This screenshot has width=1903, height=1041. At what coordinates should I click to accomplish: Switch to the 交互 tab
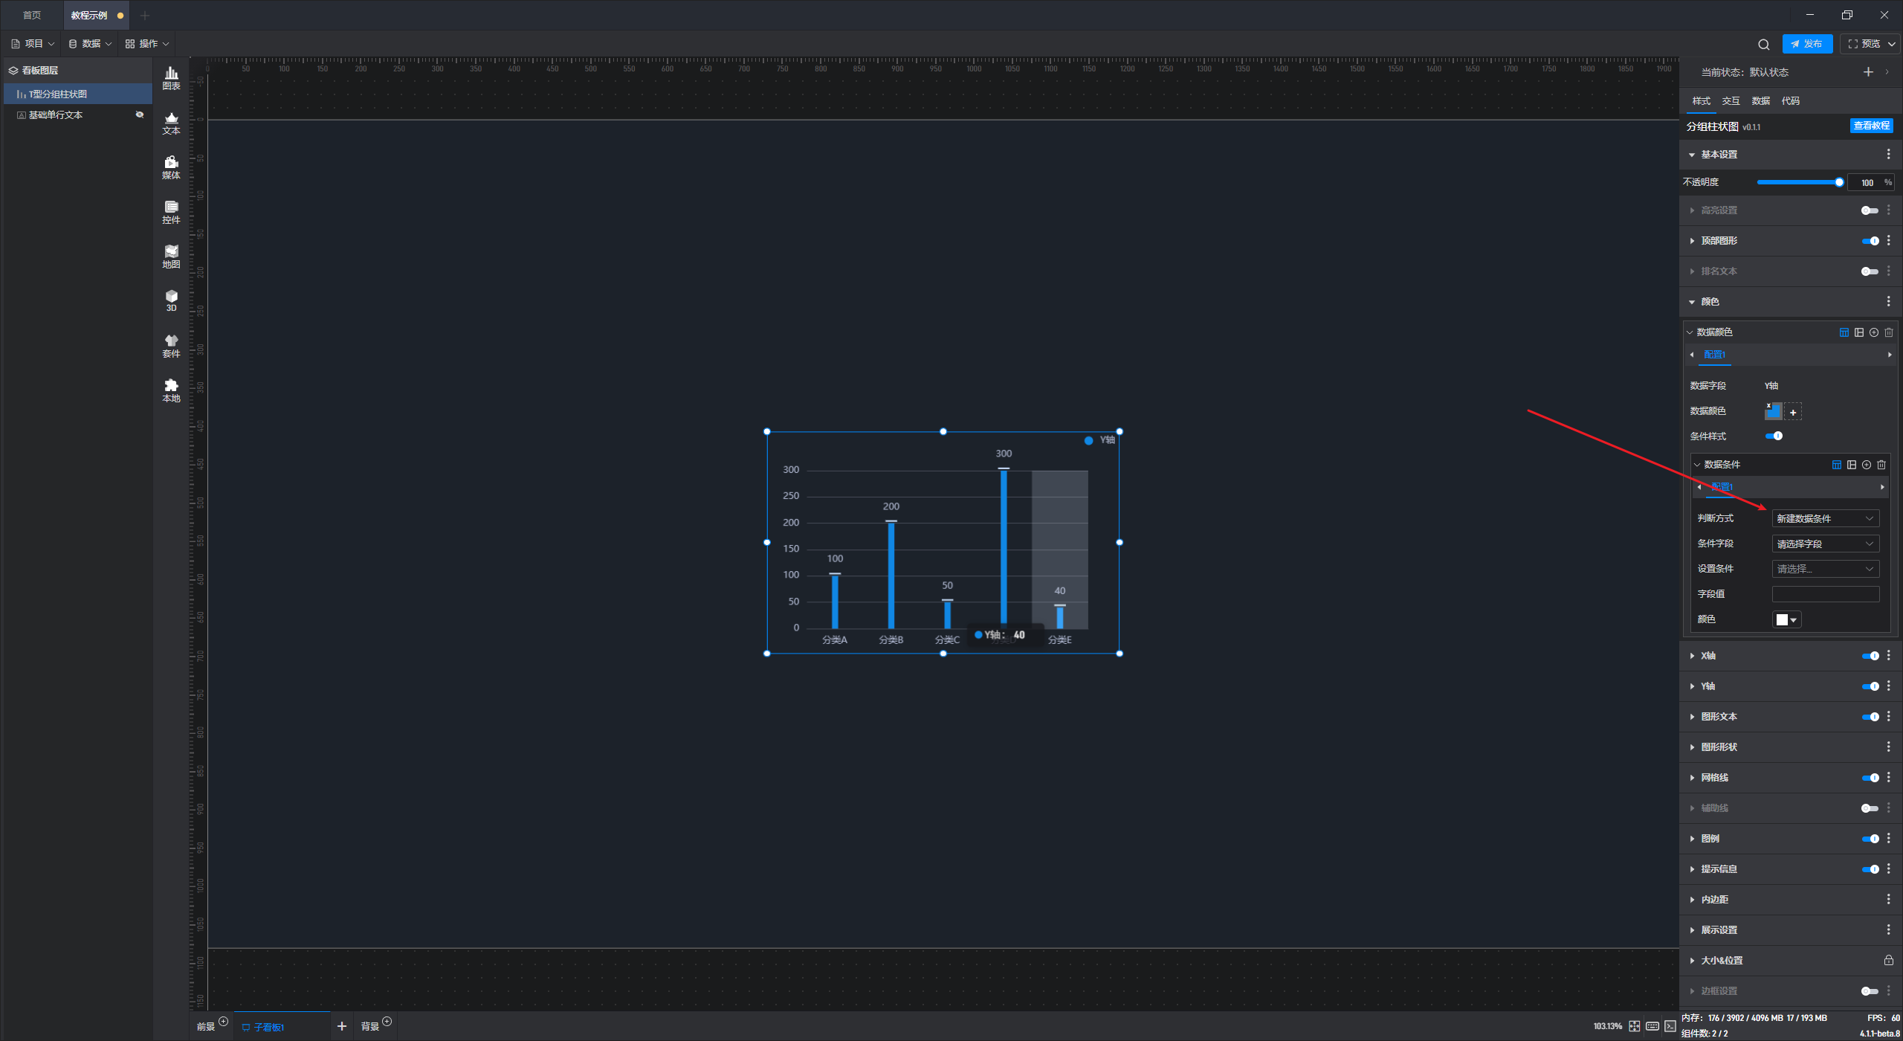click(1731, 101)
